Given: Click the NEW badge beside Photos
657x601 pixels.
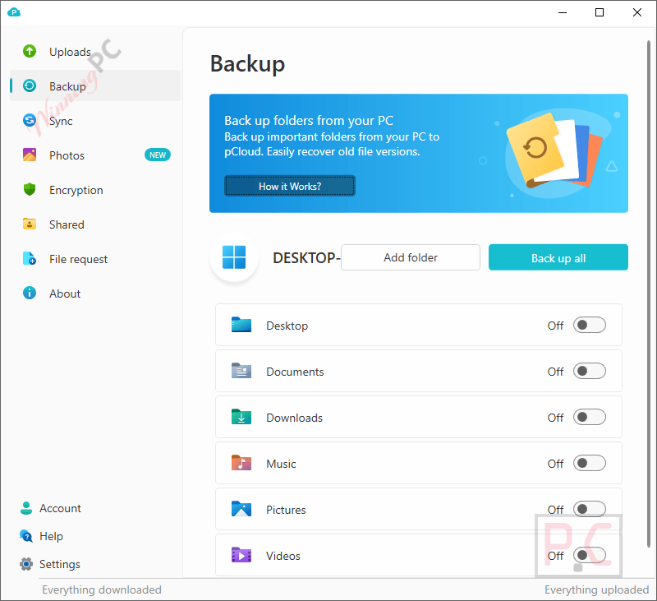Looking at the screenshot, I should [158, 155].
